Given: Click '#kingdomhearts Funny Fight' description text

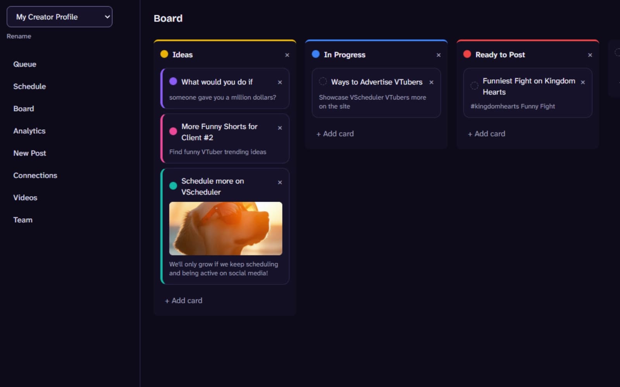Looking at the screenshot, I should point(513,106).
